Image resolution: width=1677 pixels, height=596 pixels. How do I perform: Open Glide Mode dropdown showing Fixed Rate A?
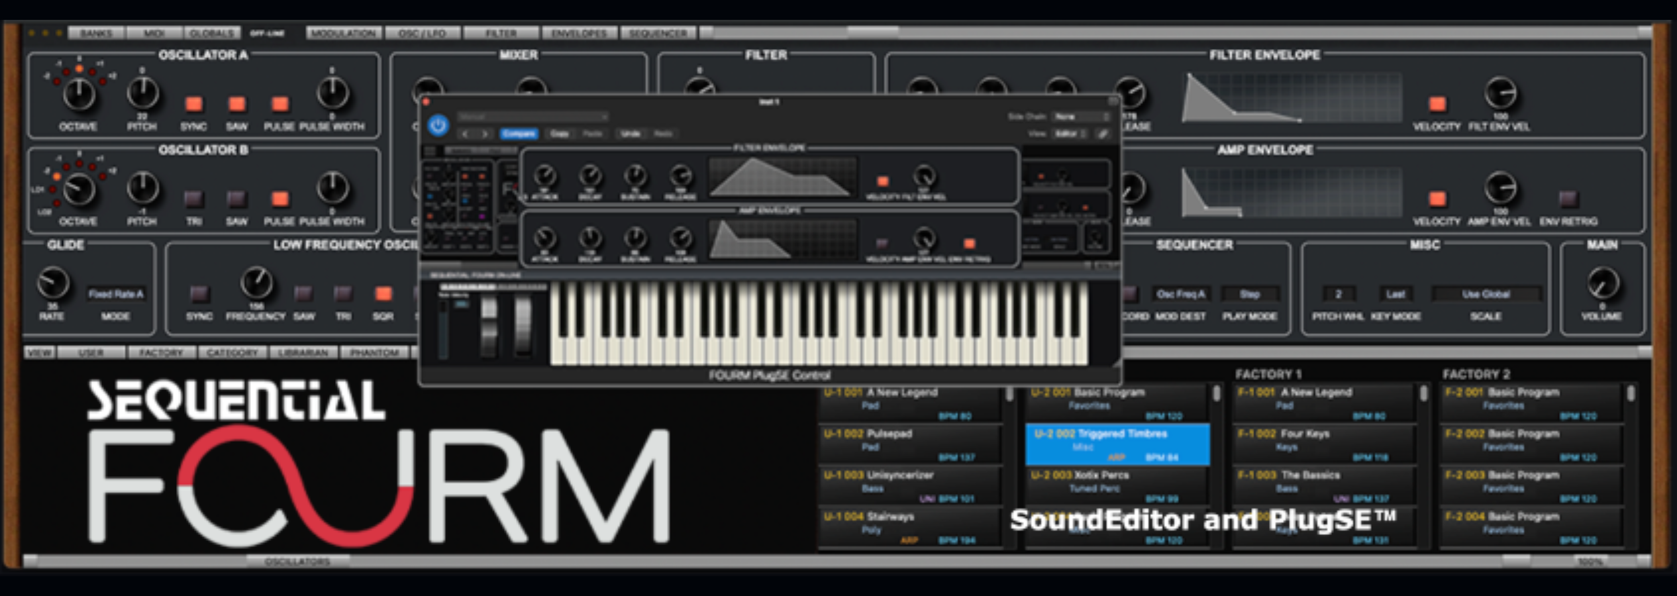[x=116, y=294]
